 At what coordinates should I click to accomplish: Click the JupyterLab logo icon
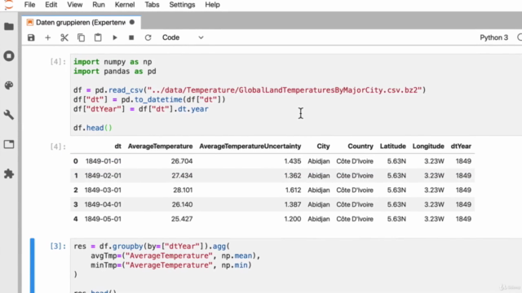pyautogui.click(x=9, y=5)
